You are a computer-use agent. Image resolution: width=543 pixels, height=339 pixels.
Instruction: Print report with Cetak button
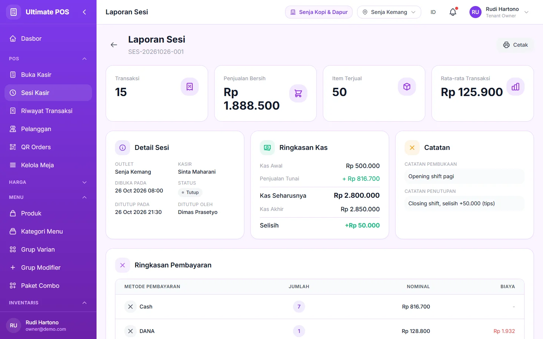[x=515, y=45]
